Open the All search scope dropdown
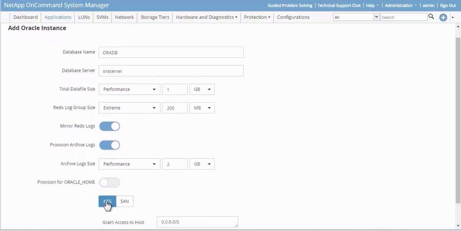This screenshot has height=231, width=461. 356,17
